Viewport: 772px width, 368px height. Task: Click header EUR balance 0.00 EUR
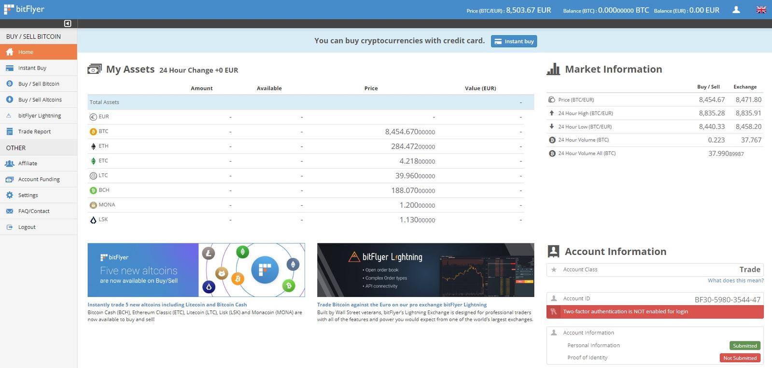(704, 10)
